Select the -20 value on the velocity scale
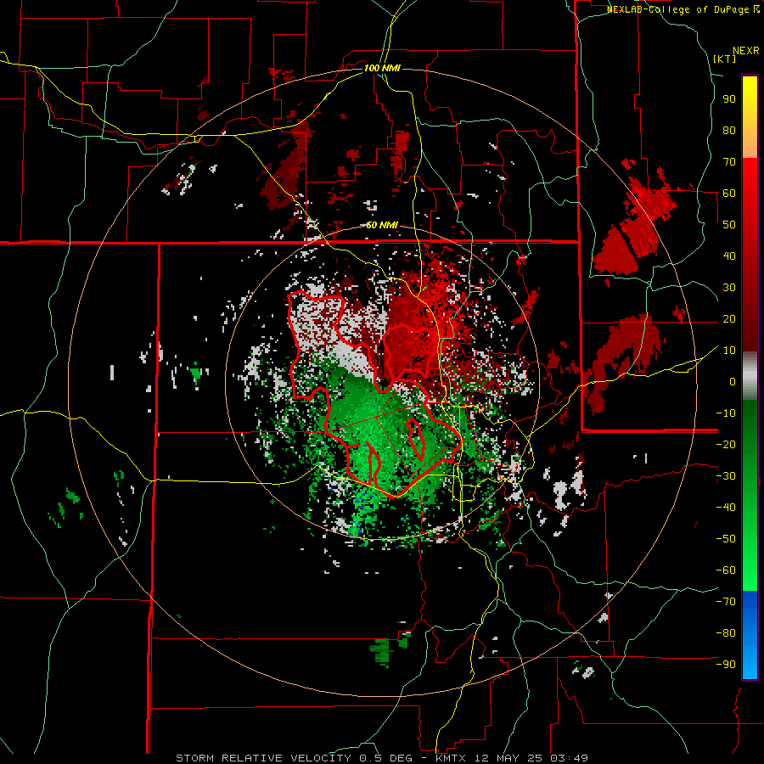Screen dimensions: 764x764 point(726,445)
